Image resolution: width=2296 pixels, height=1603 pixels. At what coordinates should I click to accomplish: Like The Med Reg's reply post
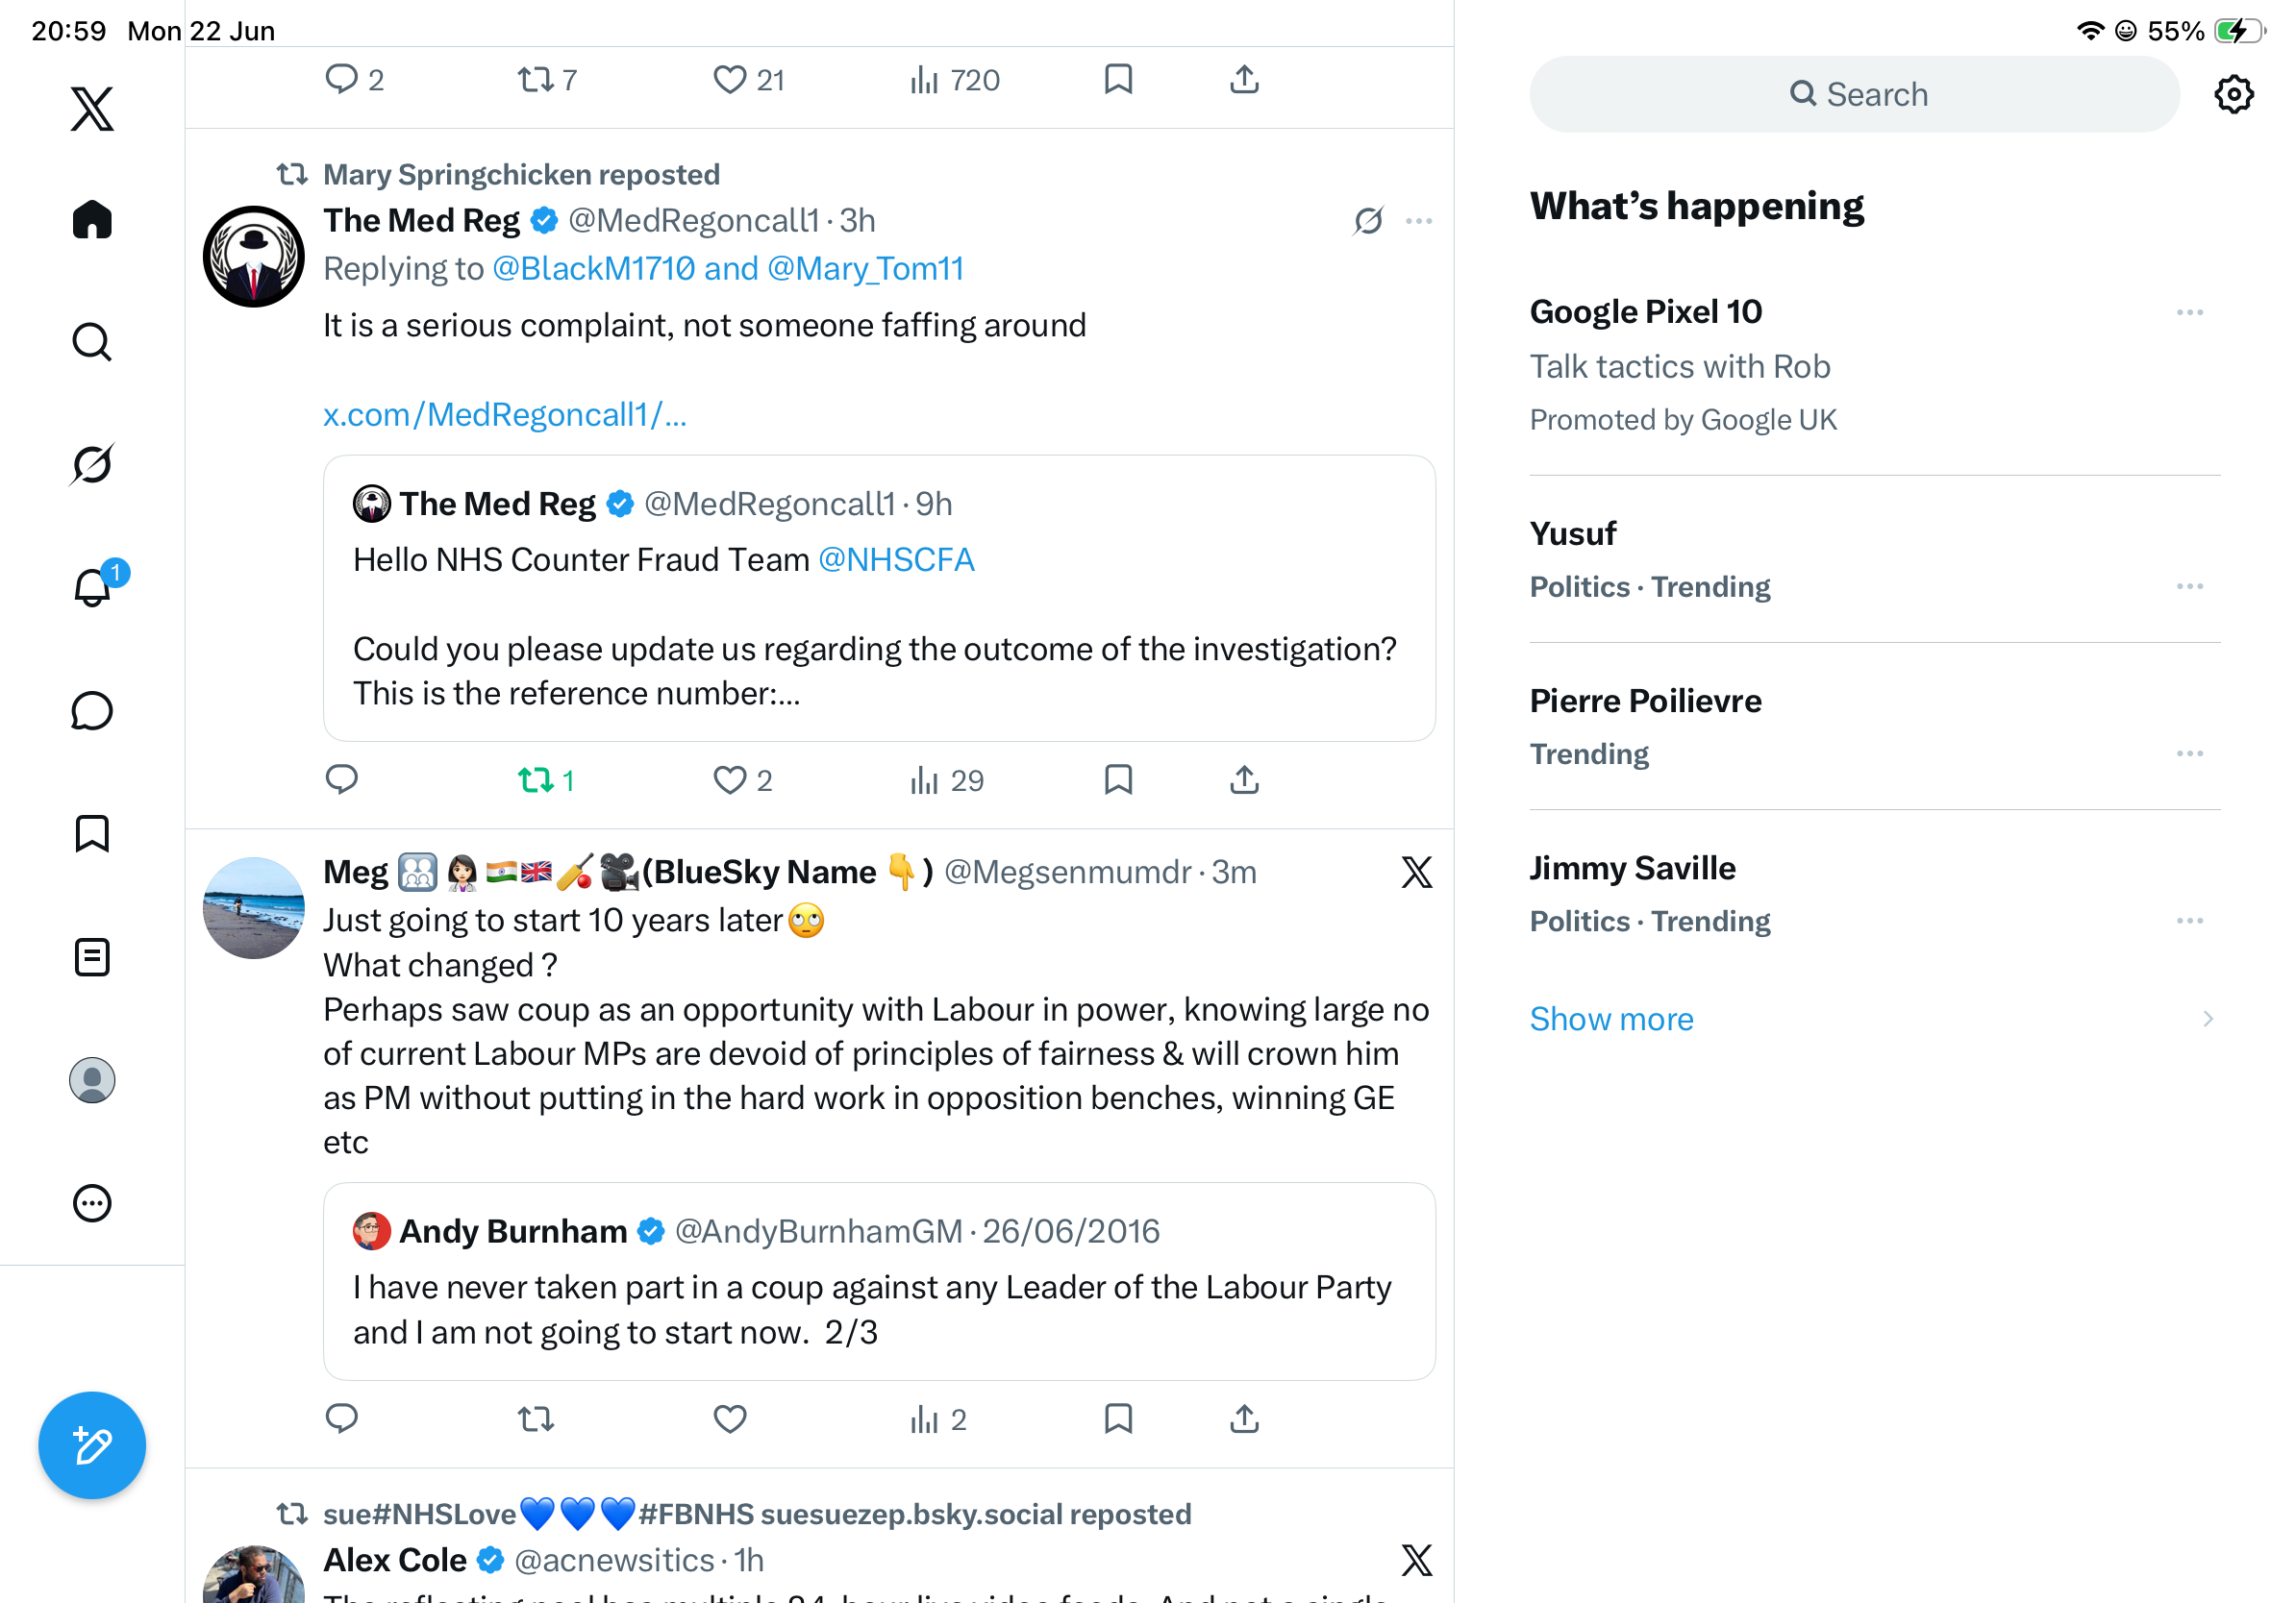[742, 780]
